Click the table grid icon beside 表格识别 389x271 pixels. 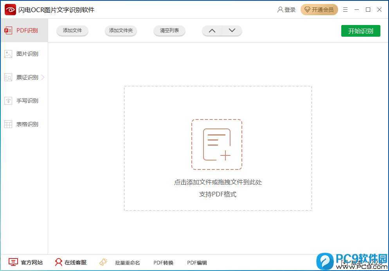point(8,124)
